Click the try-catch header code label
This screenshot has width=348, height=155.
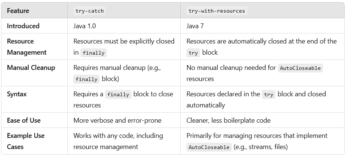coord(90,11)
